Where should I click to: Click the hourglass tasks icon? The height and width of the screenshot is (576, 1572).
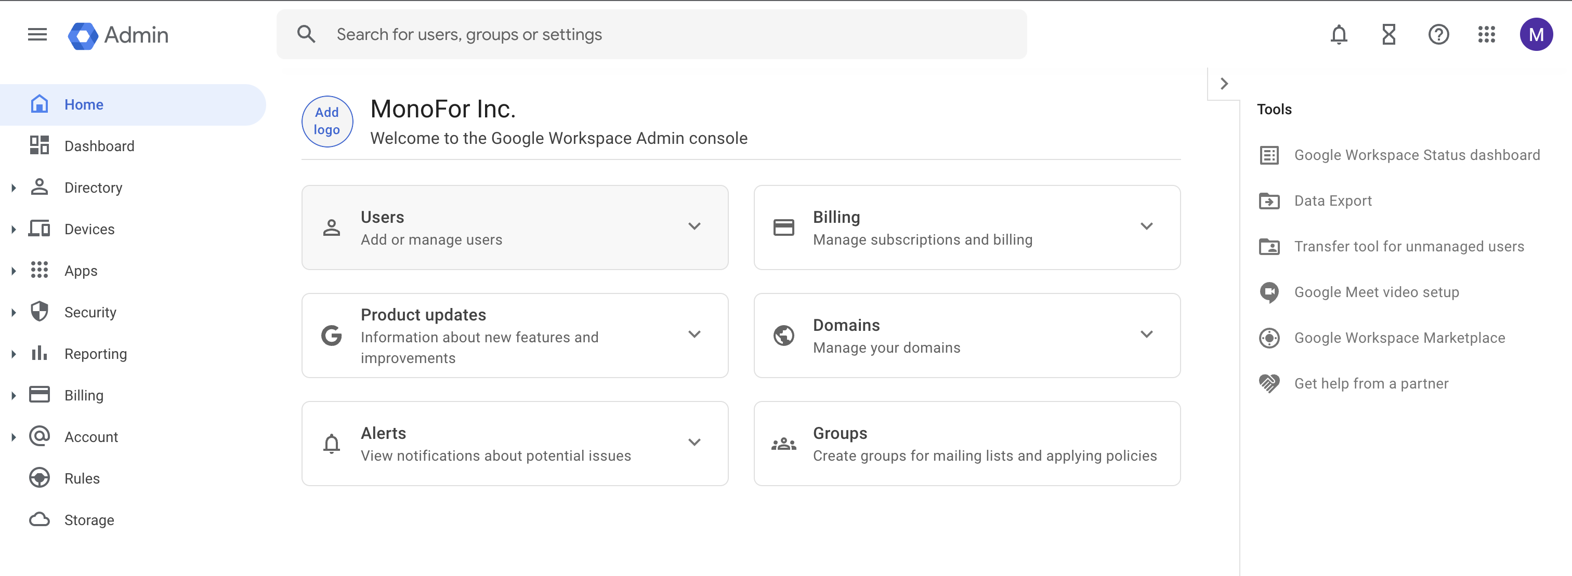tap(1388, 35)
